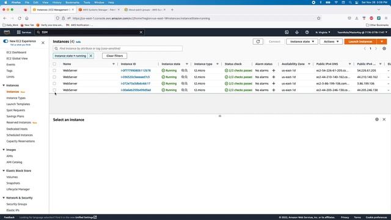Collapse the Instances section in sidebar
Screen dimensions: 391x220
pyautogui.click(x=4, y=86)
